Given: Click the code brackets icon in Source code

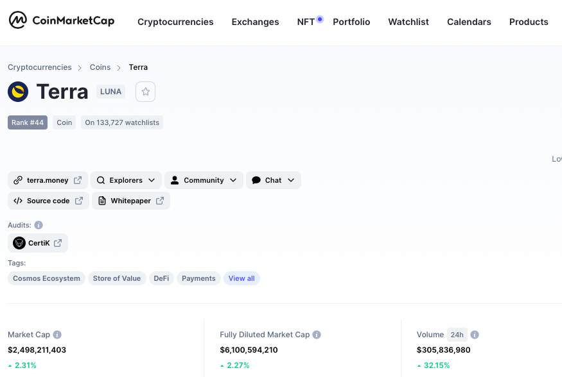Looking at the screenshot, I should click(x=18, y=201).
